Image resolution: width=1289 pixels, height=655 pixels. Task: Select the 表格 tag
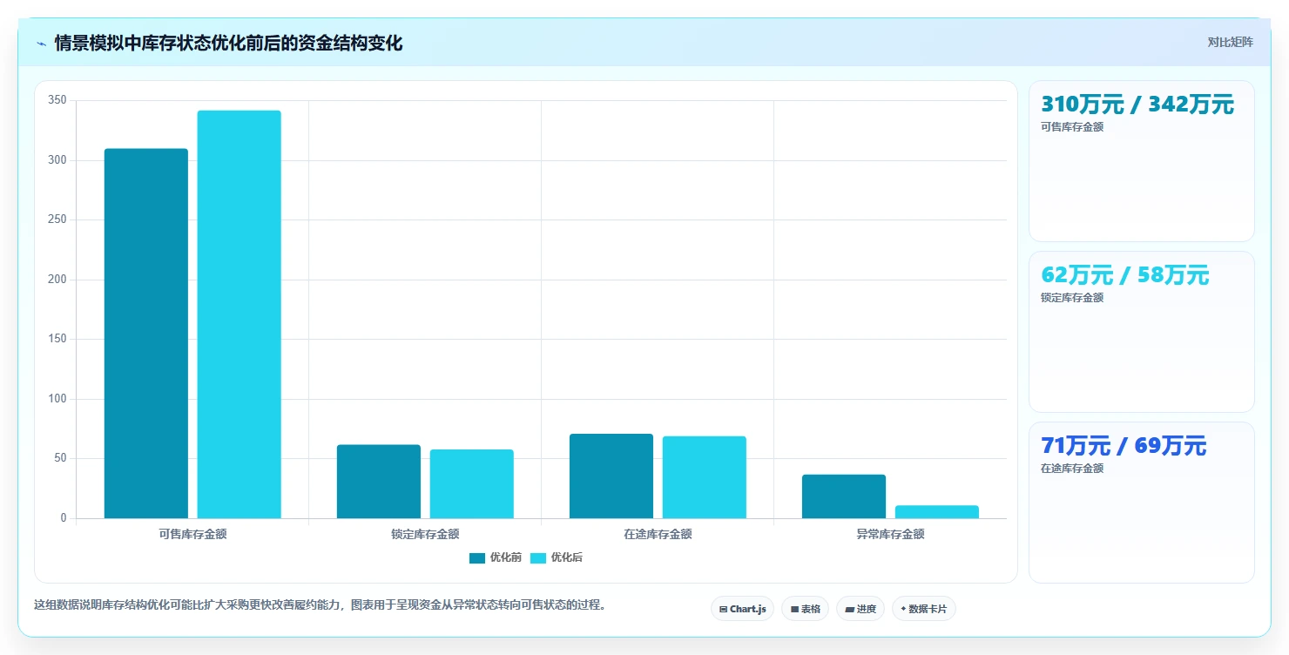coord(805,609)
